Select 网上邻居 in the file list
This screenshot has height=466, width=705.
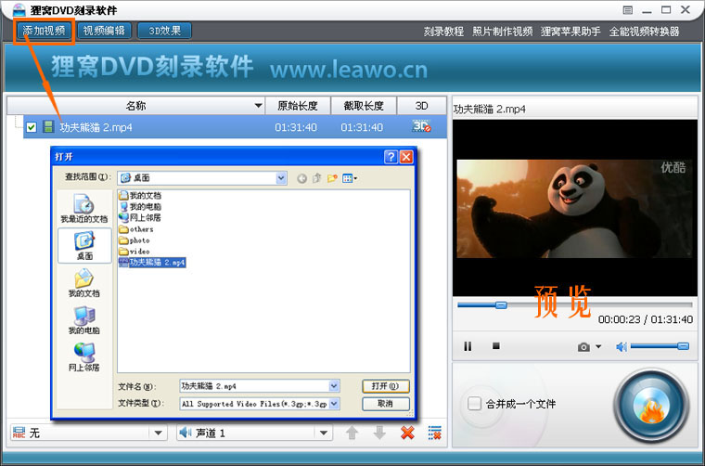click(x=140, y=218)
